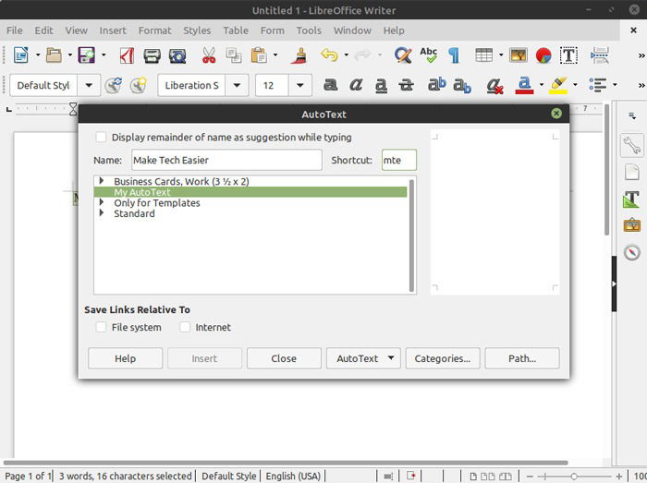Apply Bold formatting
Viewport: 647px width, 483px height.
tap(330, 85)
